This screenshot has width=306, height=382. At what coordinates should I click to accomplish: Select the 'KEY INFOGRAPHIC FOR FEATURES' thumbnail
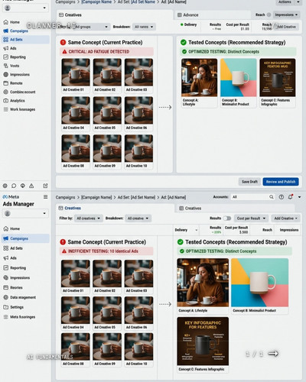tap(203, 342)
